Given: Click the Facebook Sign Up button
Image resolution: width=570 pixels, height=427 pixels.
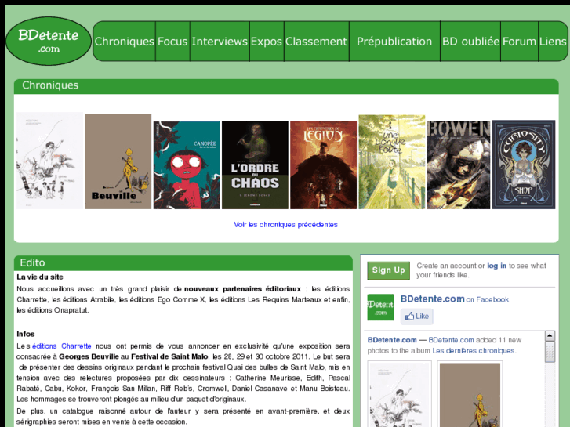Looking at the screenshot, I should [388, 270].
